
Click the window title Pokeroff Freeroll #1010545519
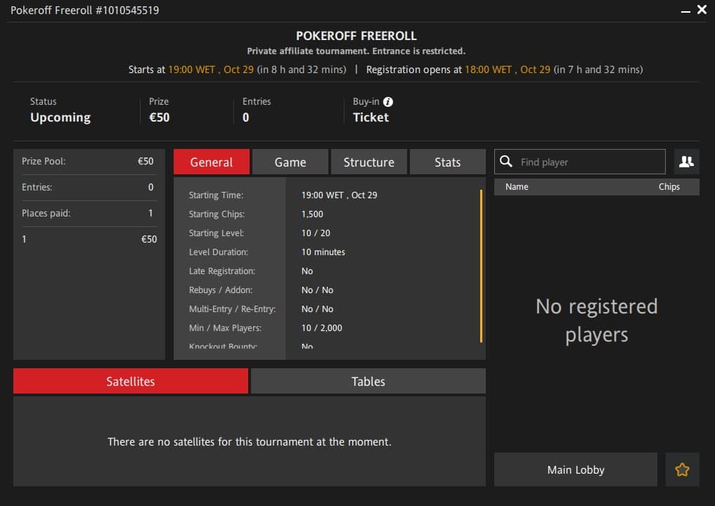(x=84, y=11)
